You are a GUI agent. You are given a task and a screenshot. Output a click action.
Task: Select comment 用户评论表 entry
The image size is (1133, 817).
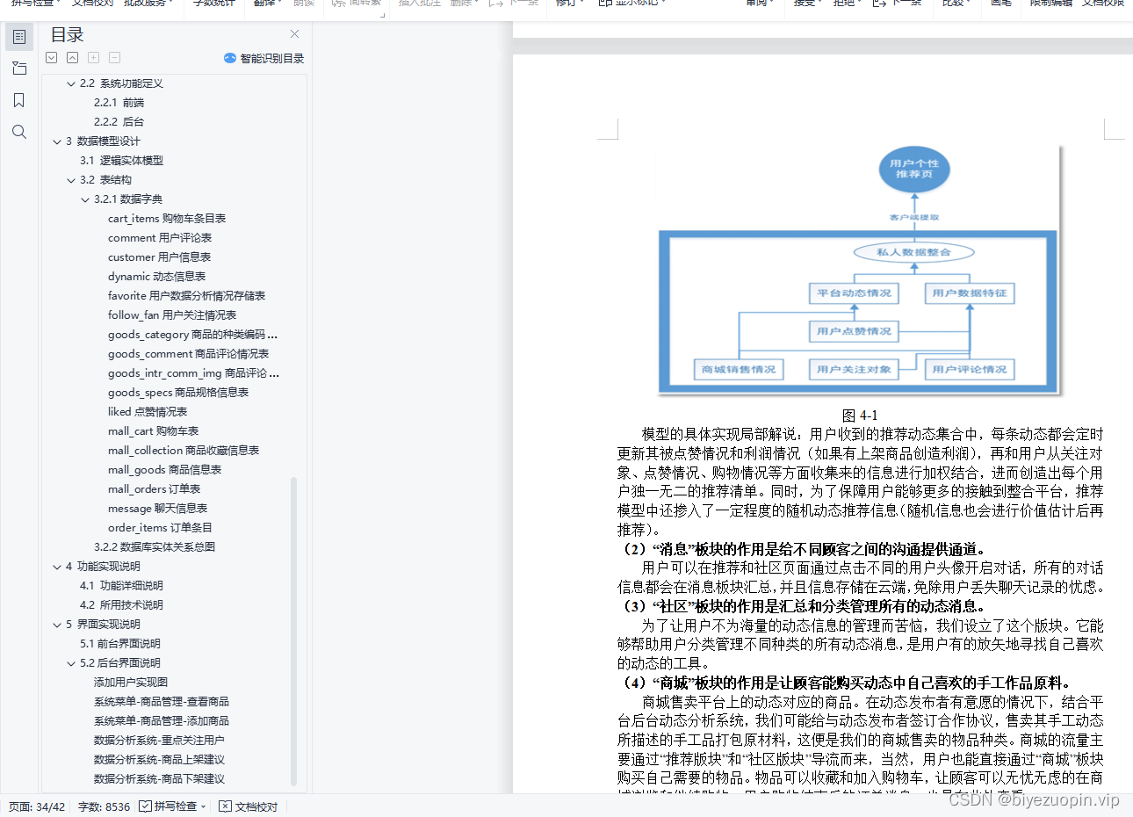[160, 238]
